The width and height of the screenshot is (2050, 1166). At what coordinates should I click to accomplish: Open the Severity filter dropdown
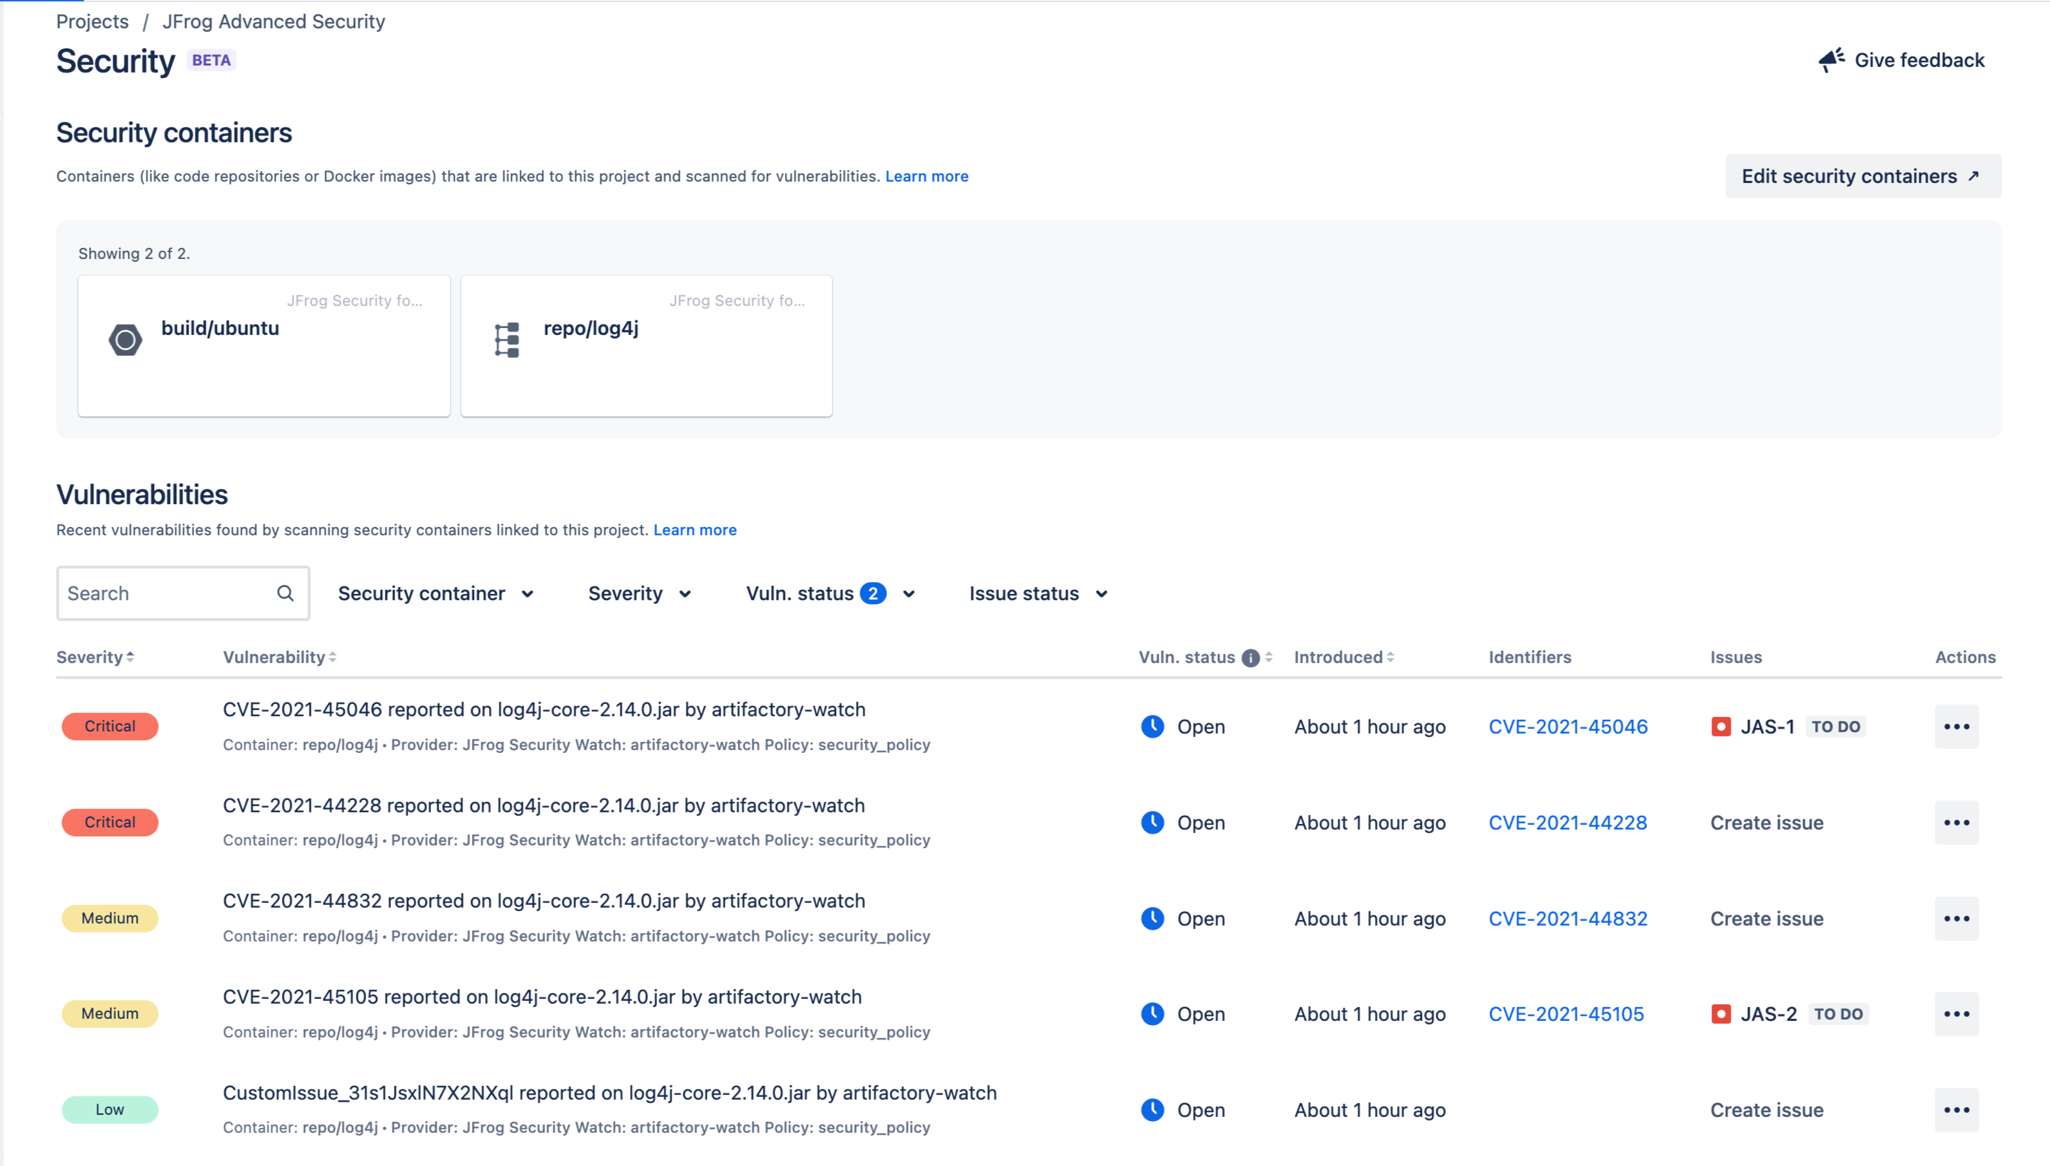(639, 593)
